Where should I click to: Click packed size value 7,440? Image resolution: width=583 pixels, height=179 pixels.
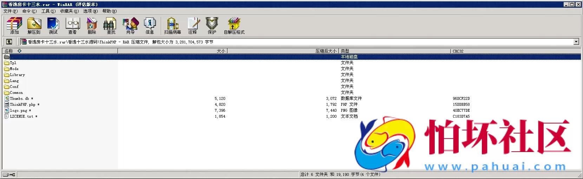pos(331,111)
